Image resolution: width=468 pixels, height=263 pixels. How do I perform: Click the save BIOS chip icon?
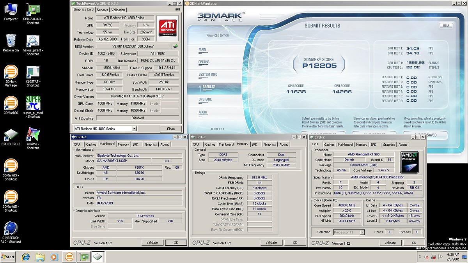tap(176, 46)
